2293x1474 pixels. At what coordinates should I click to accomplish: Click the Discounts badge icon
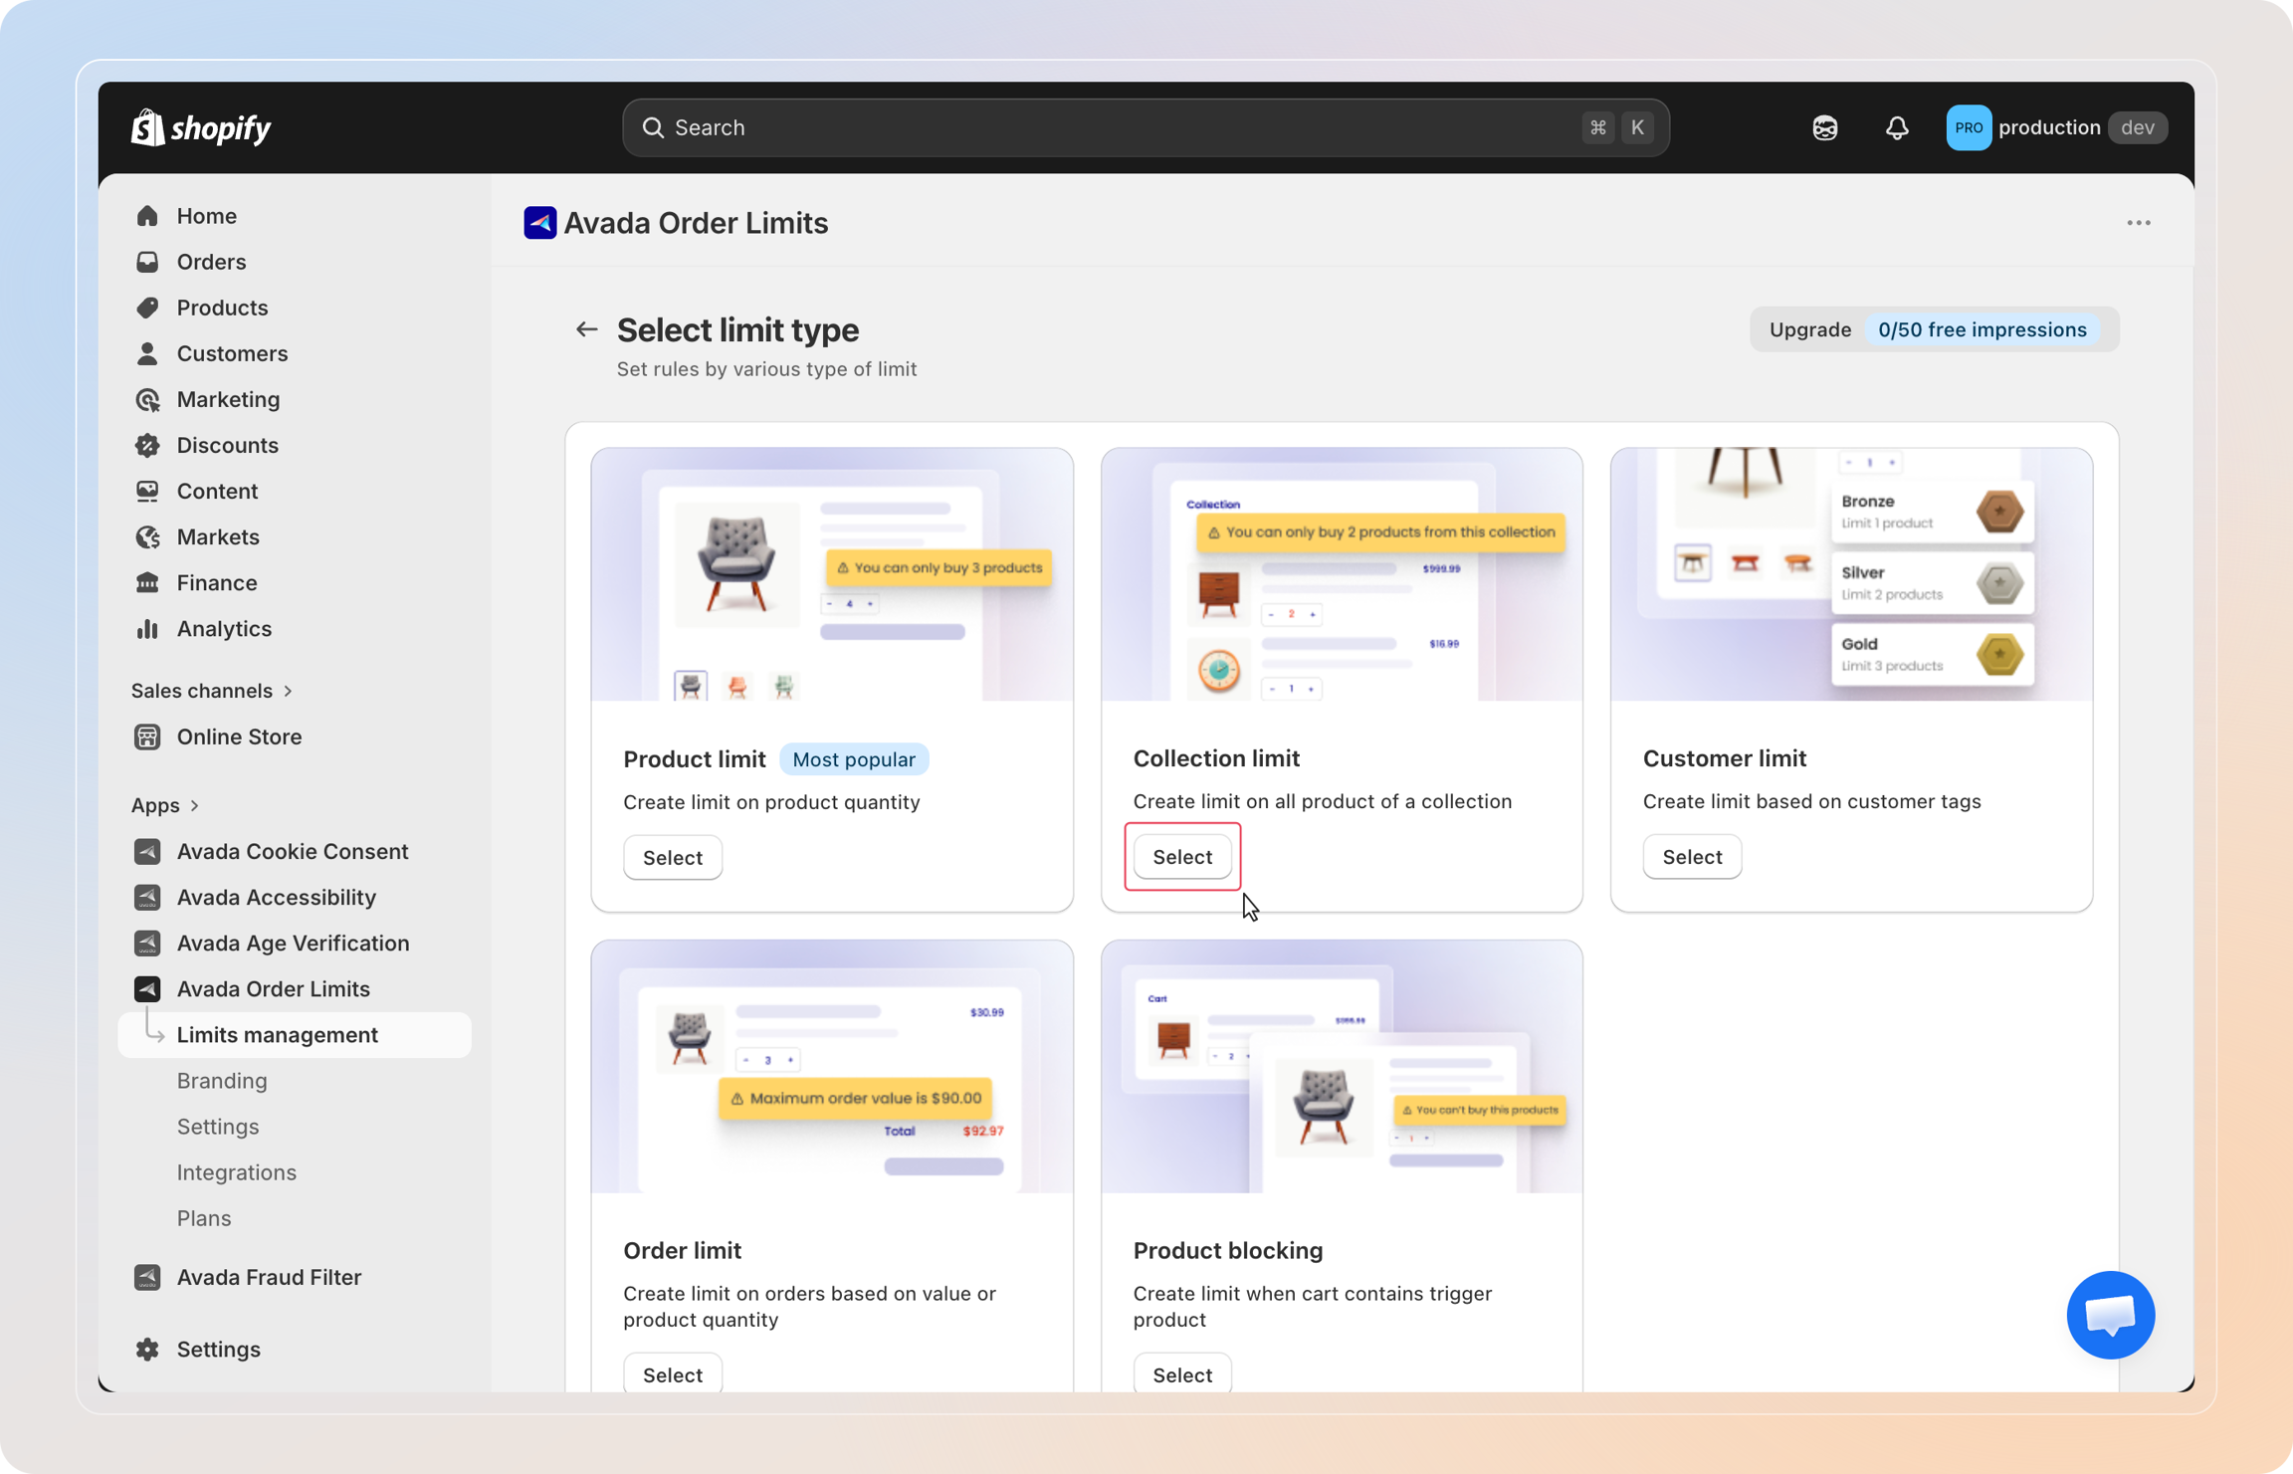point(147,445)
